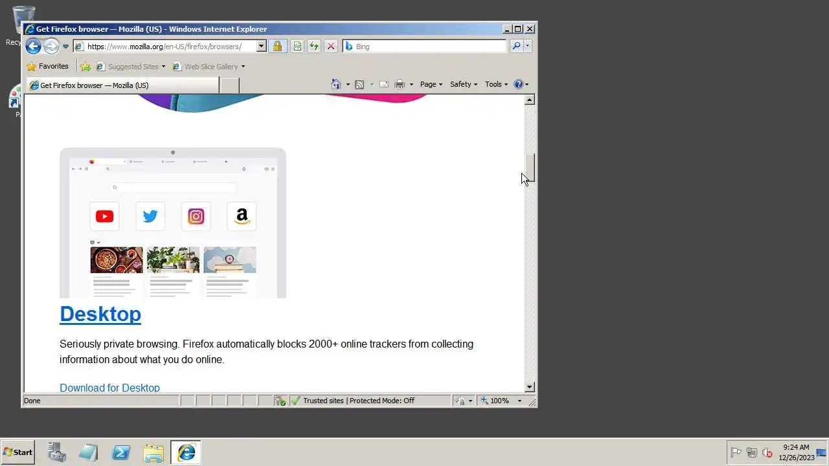Expand the Suggested Sites dropdown arrow

(163, 67)
